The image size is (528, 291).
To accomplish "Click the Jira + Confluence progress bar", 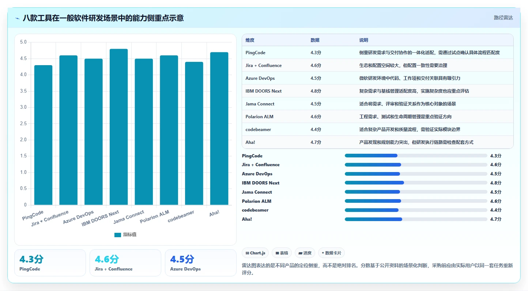I will (x=416, y=165).
